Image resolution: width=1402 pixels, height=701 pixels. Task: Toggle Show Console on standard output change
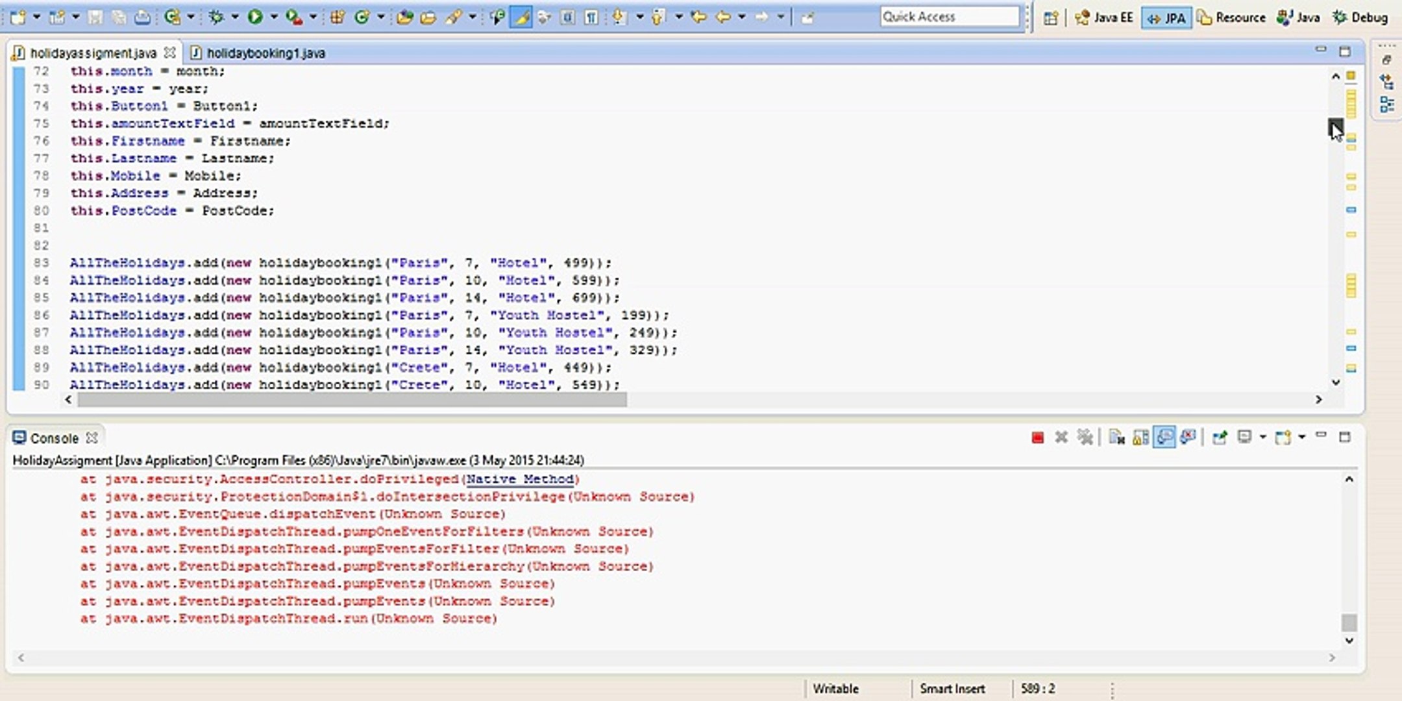pos(1164,437)
